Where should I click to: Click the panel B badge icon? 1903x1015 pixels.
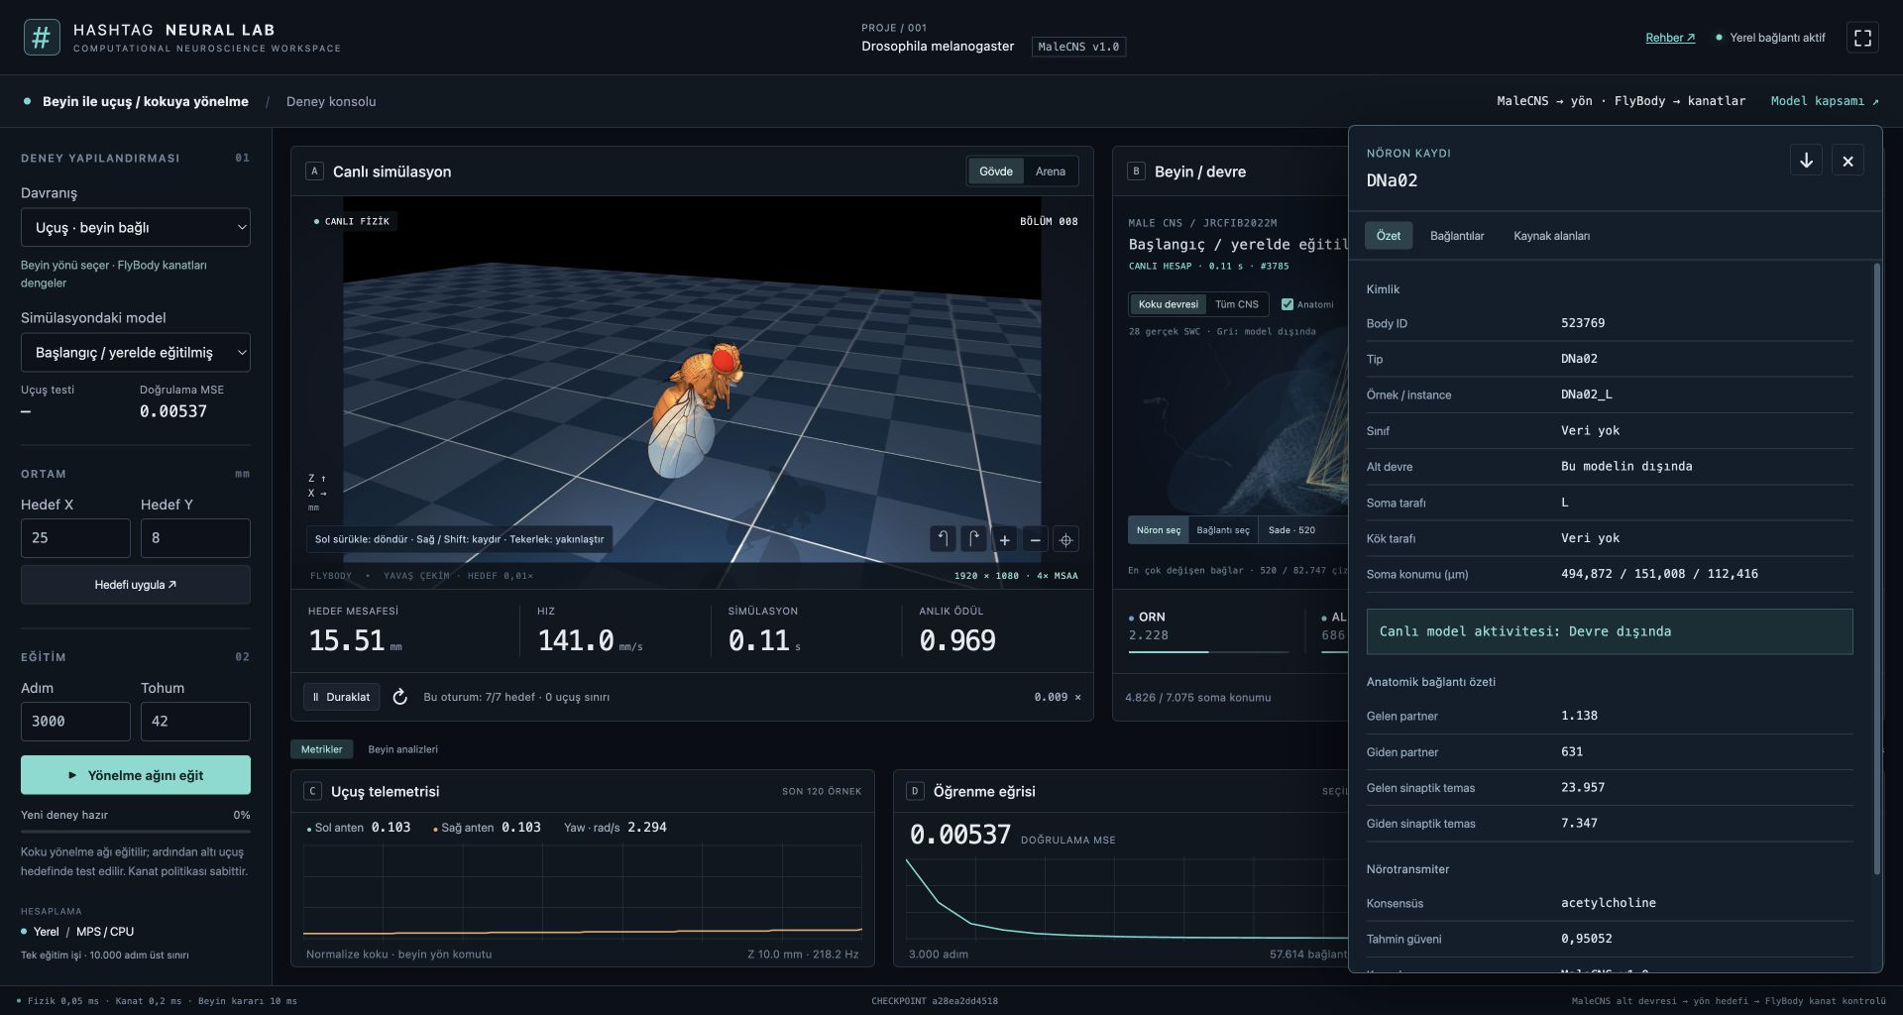click(x=1136, y=171)
